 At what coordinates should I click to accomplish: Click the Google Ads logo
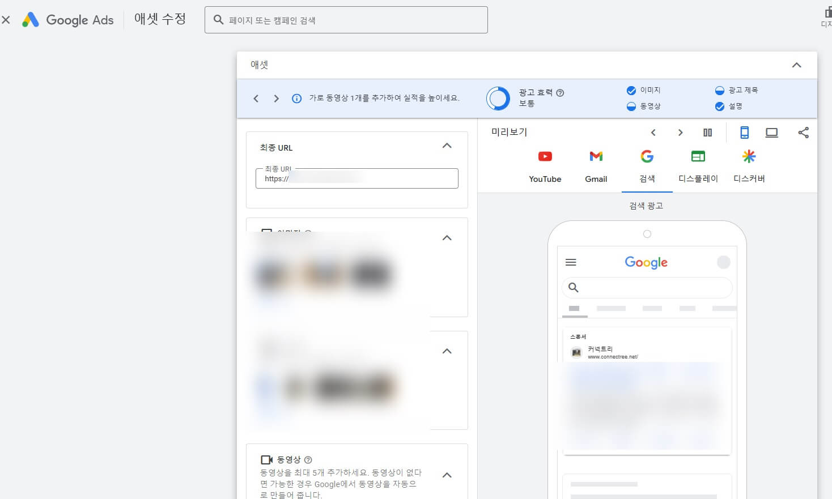point(67,20)
